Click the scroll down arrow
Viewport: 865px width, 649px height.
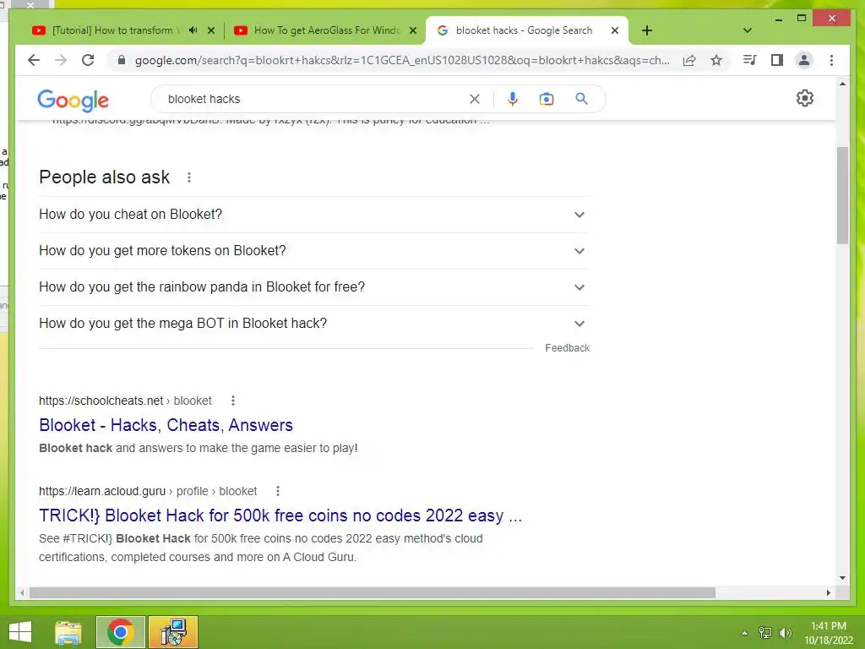[x=842, y=578]
